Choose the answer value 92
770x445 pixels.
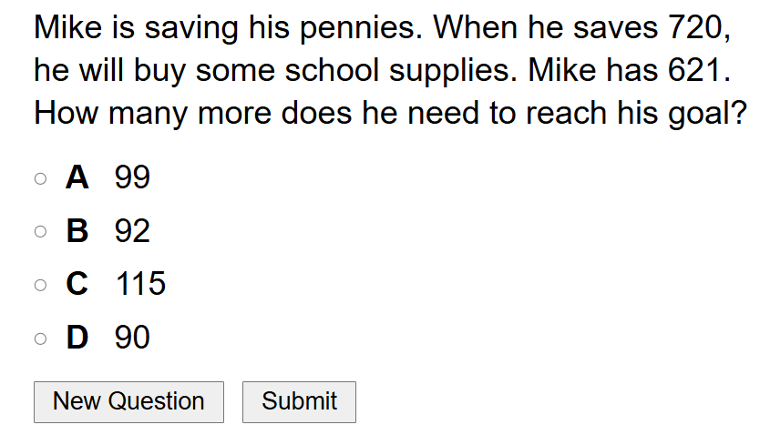(x=132, y=231)
